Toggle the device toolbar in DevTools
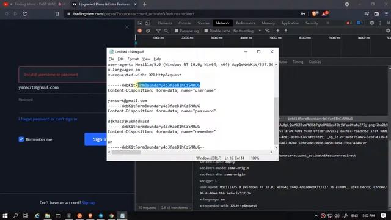391x220 pixels. (148, 23)
